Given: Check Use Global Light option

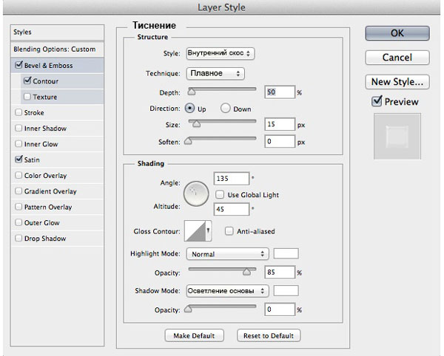Looking at the screenshot, I should [220, 195].
